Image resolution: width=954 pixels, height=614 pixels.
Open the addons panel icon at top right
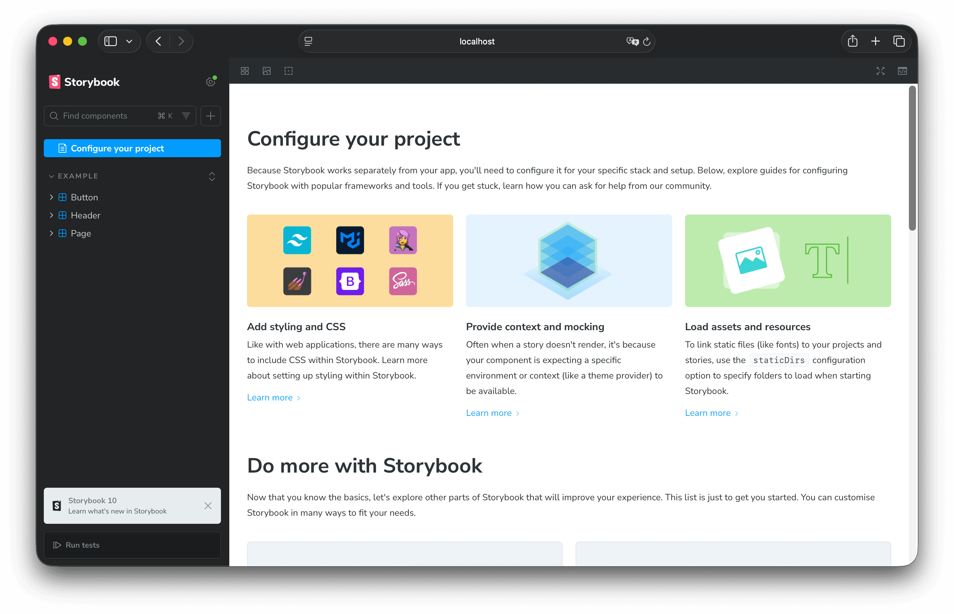[902, 71]
